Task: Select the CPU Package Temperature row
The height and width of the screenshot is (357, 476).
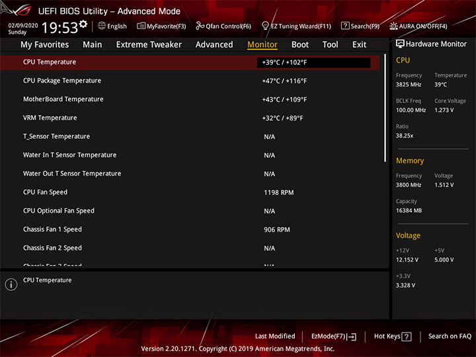Action: pyautogui.click(x=190, y=81)
